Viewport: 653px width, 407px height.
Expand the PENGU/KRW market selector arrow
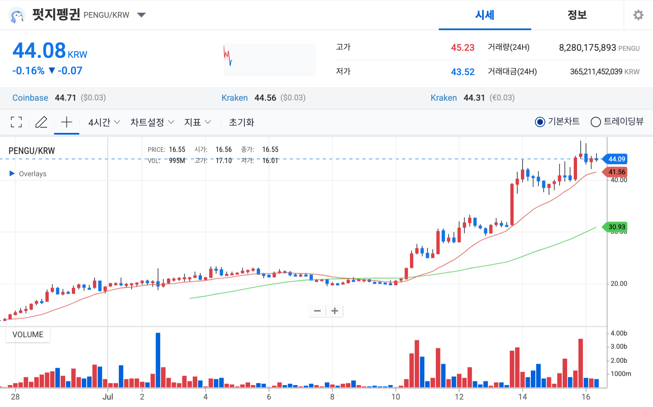[x=142, y=15]
